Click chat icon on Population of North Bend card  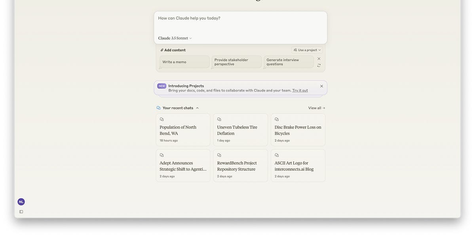(161, 119)
